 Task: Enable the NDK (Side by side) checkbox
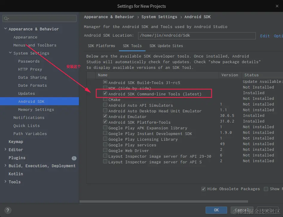click(x=105, y=88)
